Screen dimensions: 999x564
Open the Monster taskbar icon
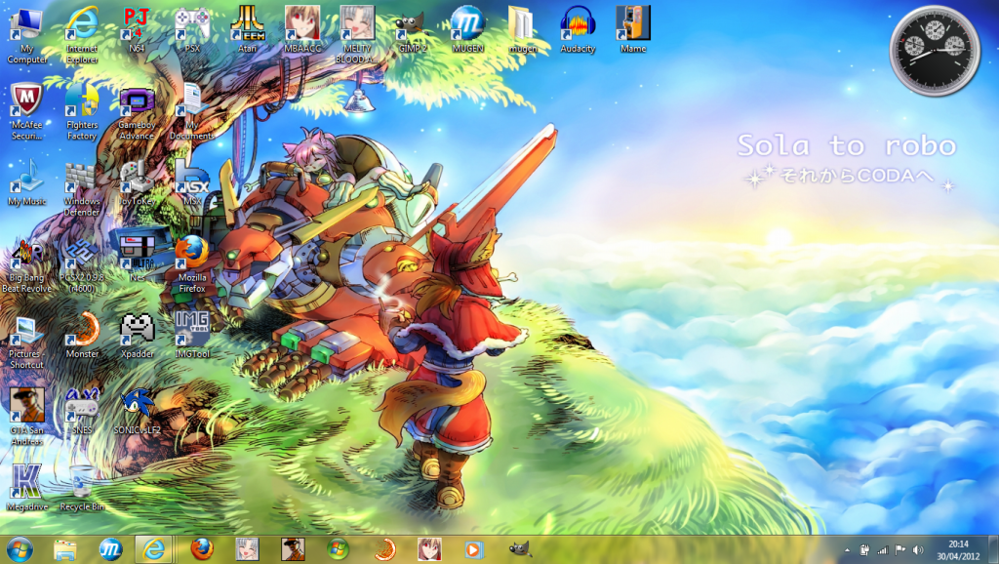pos(383,549)
